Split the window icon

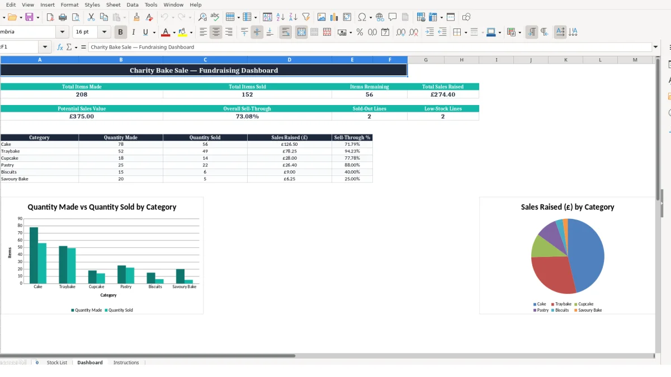[451, 17]
